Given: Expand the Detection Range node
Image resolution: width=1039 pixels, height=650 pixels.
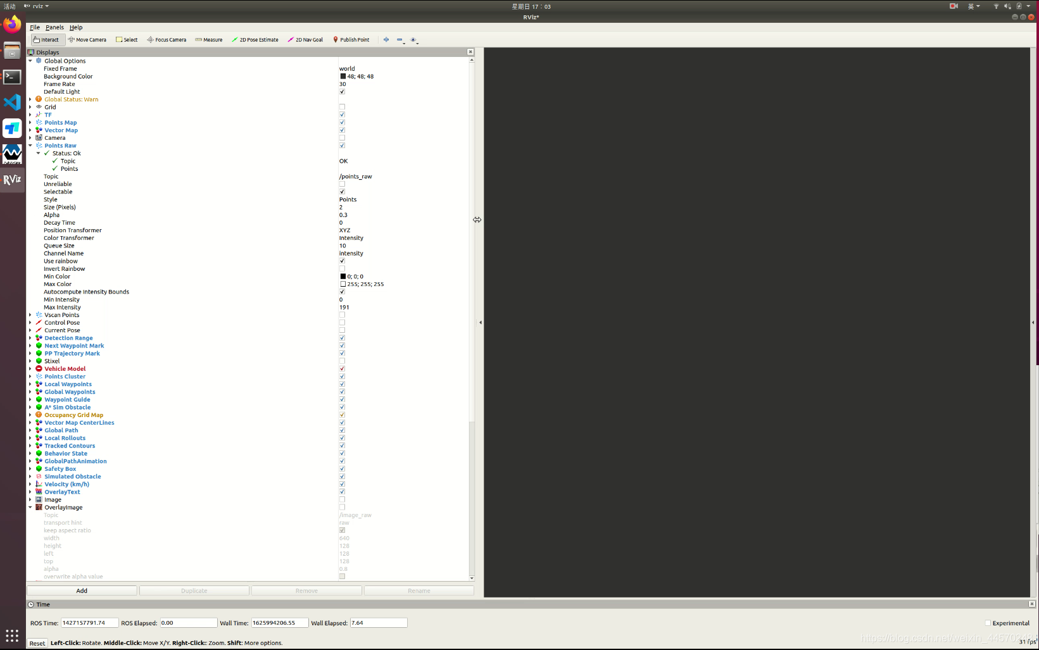Looking at the screenshot, I should tap(30, 338).
